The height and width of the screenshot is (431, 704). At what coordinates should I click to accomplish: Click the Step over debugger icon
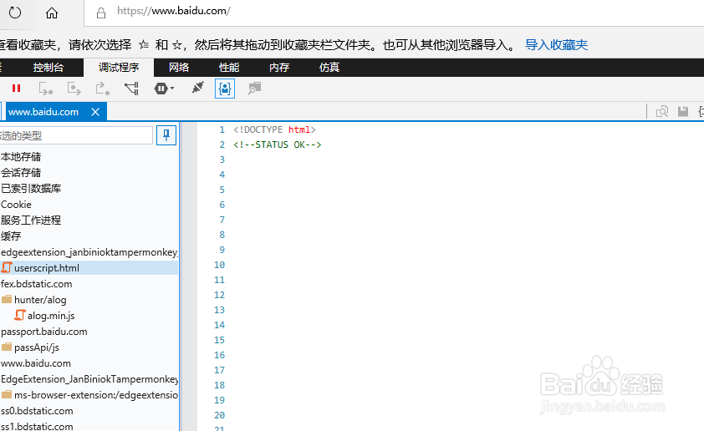click(74, 89)
